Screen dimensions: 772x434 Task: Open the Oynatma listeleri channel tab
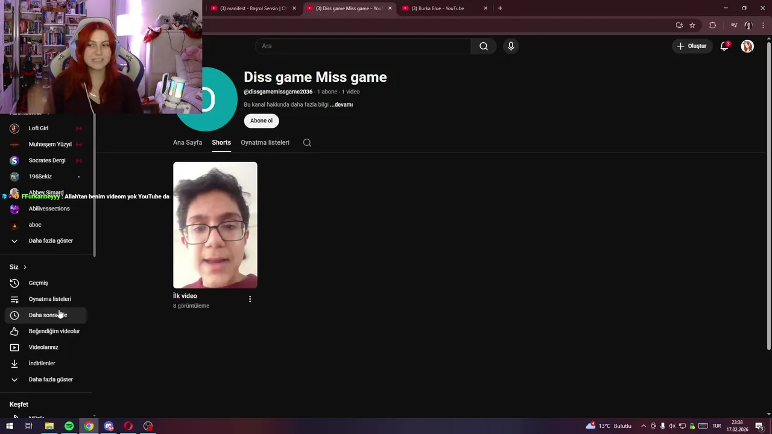pos(265,143)
